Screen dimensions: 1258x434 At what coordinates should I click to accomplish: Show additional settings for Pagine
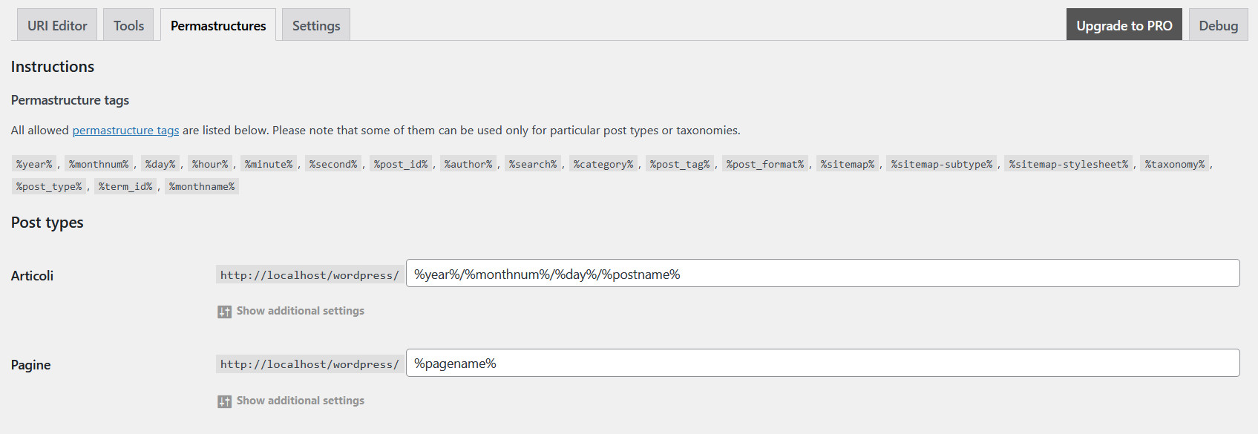[300, 401]
